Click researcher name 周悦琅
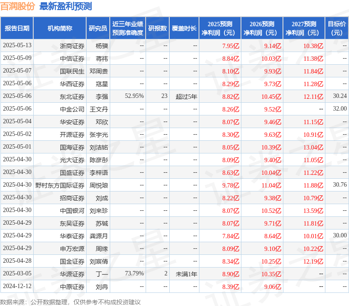The height and width of the screenshot is (306, 349). tap(99, 186)
